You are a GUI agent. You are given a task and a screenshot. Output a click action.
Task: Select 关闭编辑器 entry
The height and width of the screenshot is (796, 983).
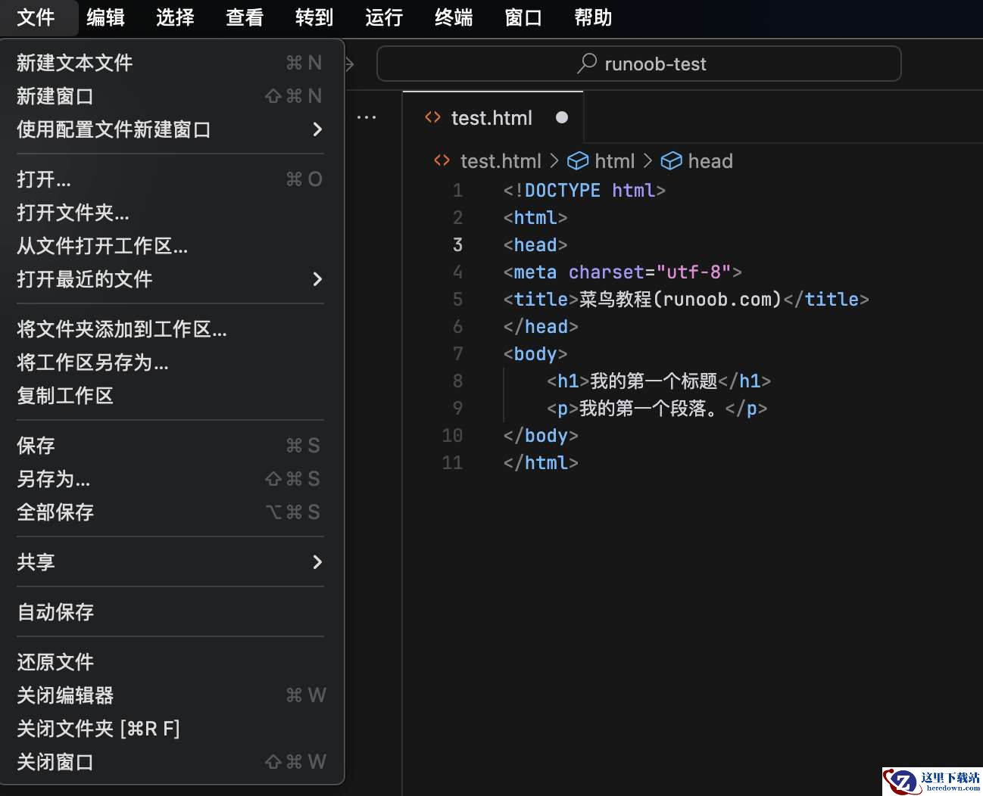(x=172, y=695)
